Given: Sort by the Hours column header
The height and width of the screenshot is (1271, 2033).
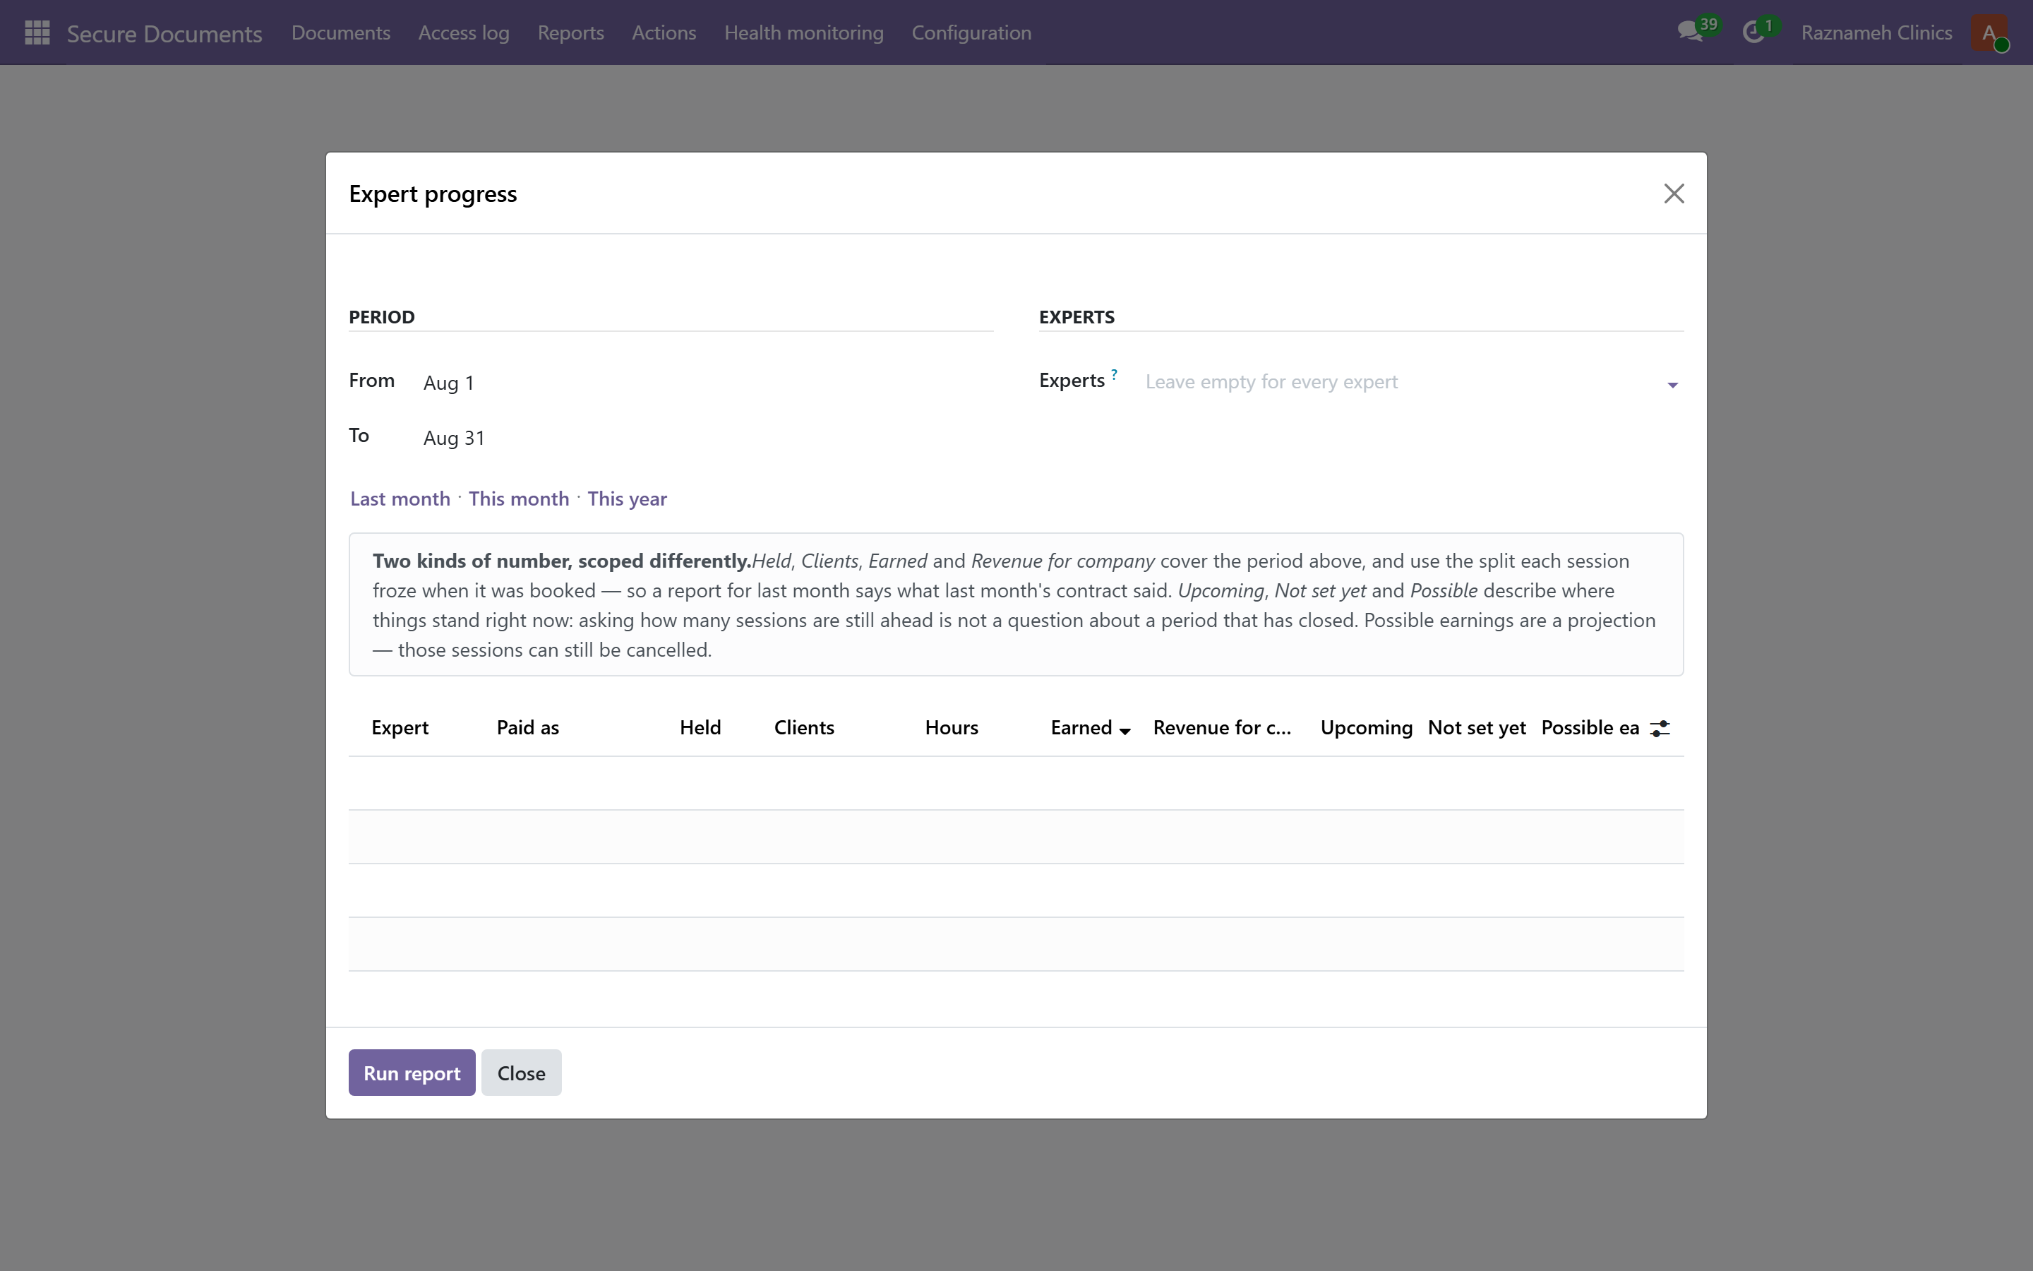Looking at the screenshot, I should 951,728.
